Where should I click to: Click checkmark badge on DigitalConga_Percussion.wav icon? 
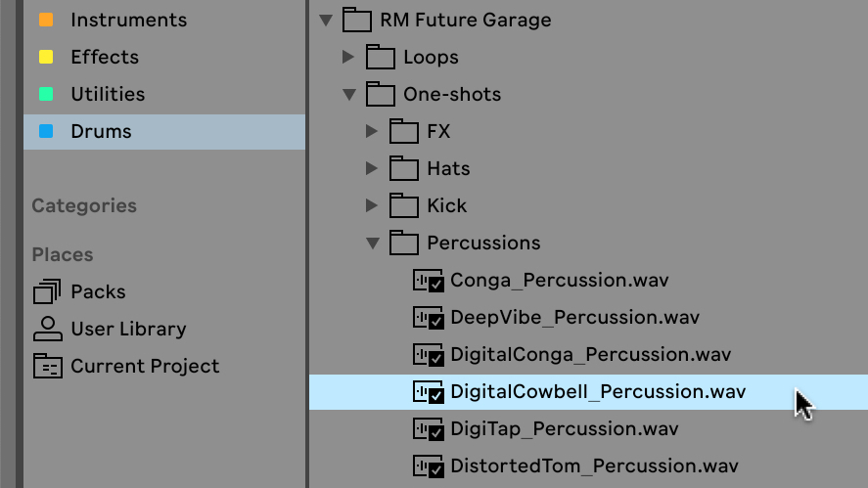436,359
